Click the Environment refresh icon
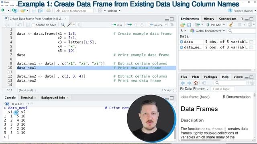The image size is (257, 144). pos(250,25)
